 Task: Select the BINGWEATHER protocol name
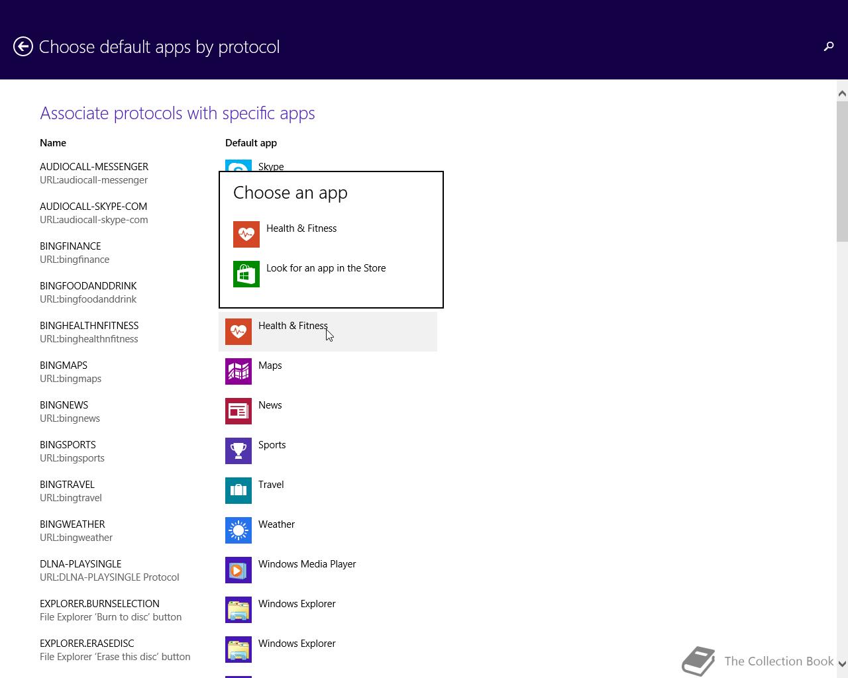[72, 524]
